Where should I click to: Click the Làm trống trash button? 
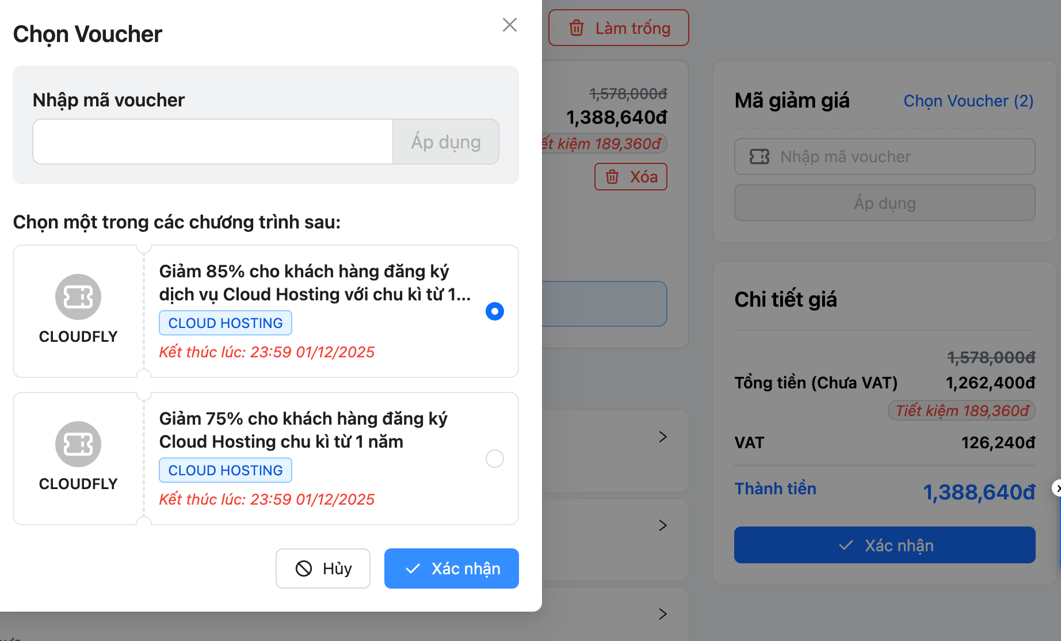click(619, 28)
